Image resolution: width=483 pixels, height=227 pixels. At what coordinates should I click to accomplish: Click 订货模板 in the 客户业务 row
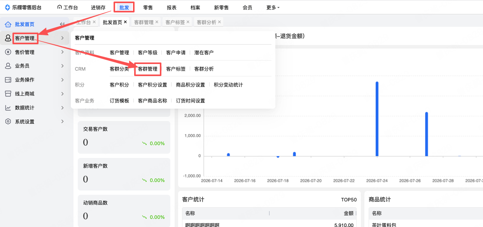[119, 101]
